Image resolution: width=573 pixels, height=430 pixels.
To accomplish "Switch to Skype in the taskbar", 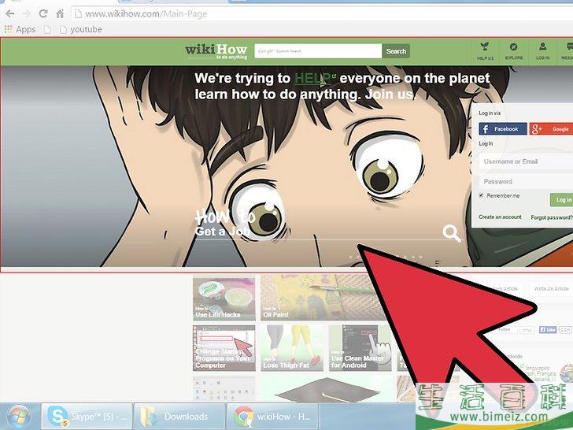I will click(87, 416).
